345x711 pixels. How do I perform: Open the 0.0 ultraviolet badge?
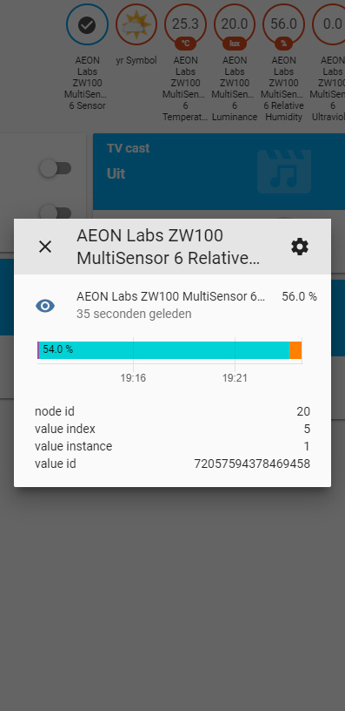tap(330, 25)
